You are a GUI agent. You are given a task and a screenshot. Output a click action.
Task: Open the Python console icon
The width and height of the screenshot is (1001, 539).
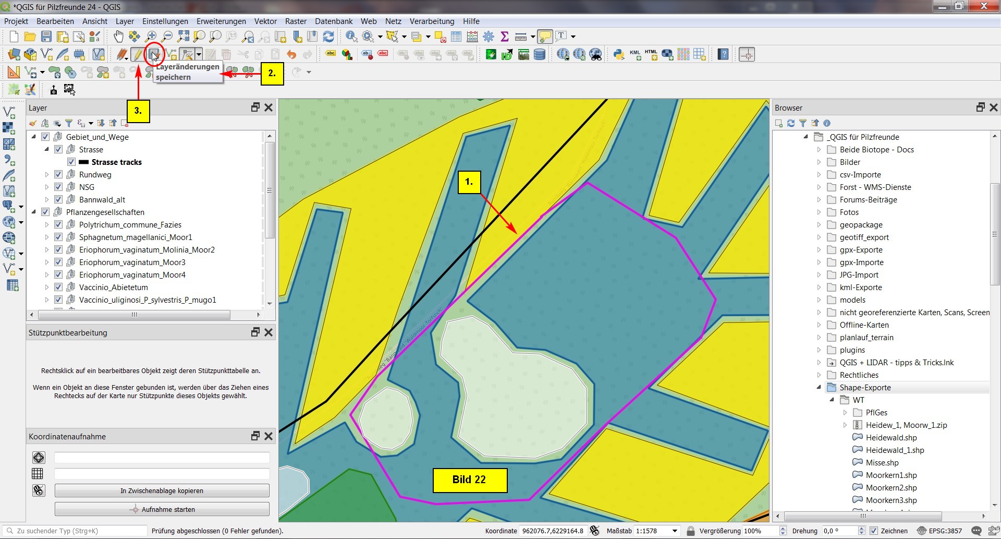[618, 54]
